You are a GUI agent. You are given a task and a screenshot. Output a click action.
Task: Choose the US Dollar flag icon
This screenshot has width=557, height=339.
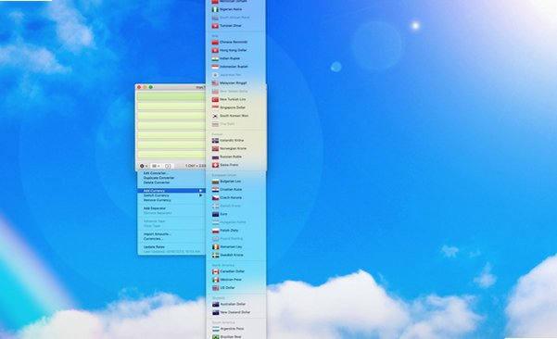(215, 288)
